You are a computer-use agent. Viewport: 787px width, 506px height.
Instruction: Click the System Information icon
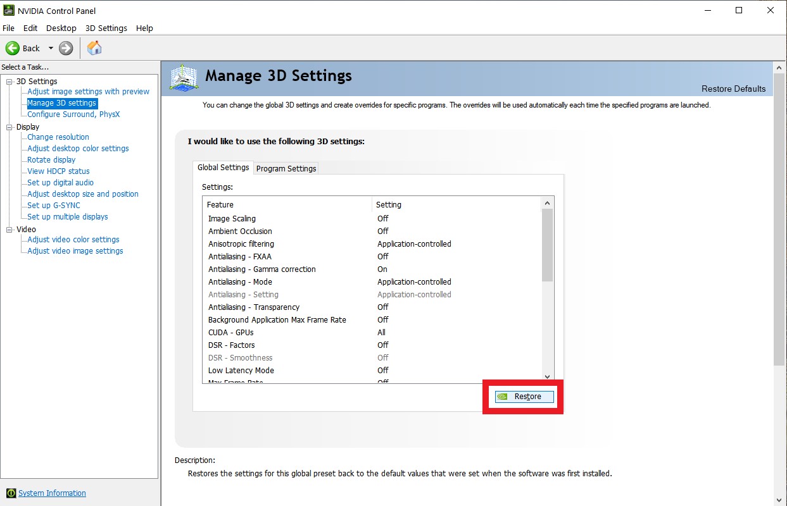coord(11,493)
